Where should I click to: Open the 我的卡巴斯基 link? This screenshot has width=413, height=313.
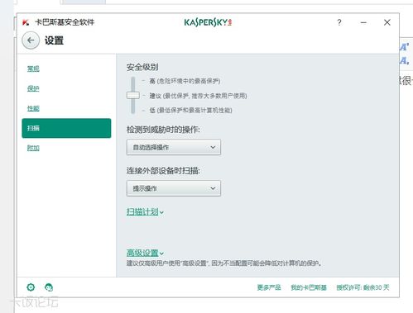point(309,287)
